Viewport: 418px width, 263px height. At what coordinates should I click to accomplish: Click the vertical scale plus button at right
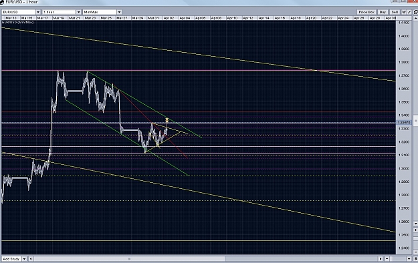click(x=415, y=230)
